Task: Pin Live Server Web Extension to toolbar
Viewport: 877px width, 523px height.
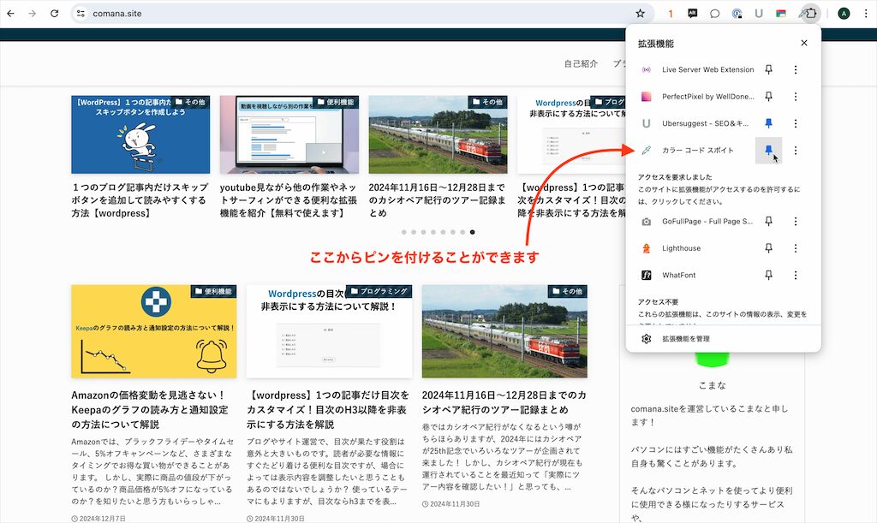Action: [768, 69]
